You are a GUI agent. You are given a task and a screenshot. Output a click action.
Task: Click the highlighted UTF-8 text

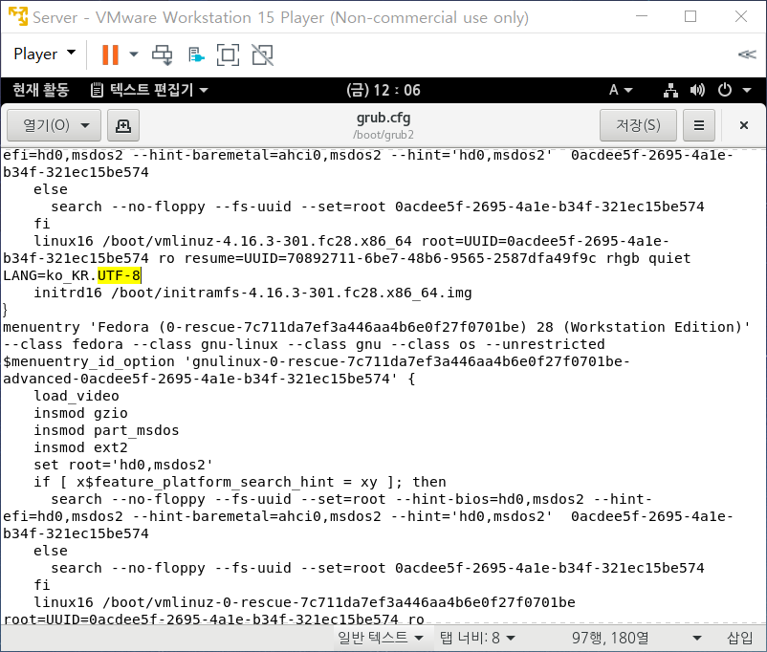(119, 275)
